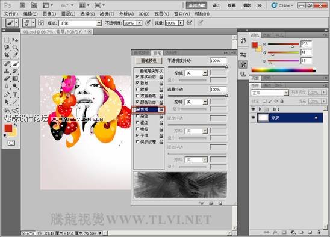Select the 3D Rotate tool
Image resolution: width=330 pixels, height=237 pixels.
click(7, 110)
